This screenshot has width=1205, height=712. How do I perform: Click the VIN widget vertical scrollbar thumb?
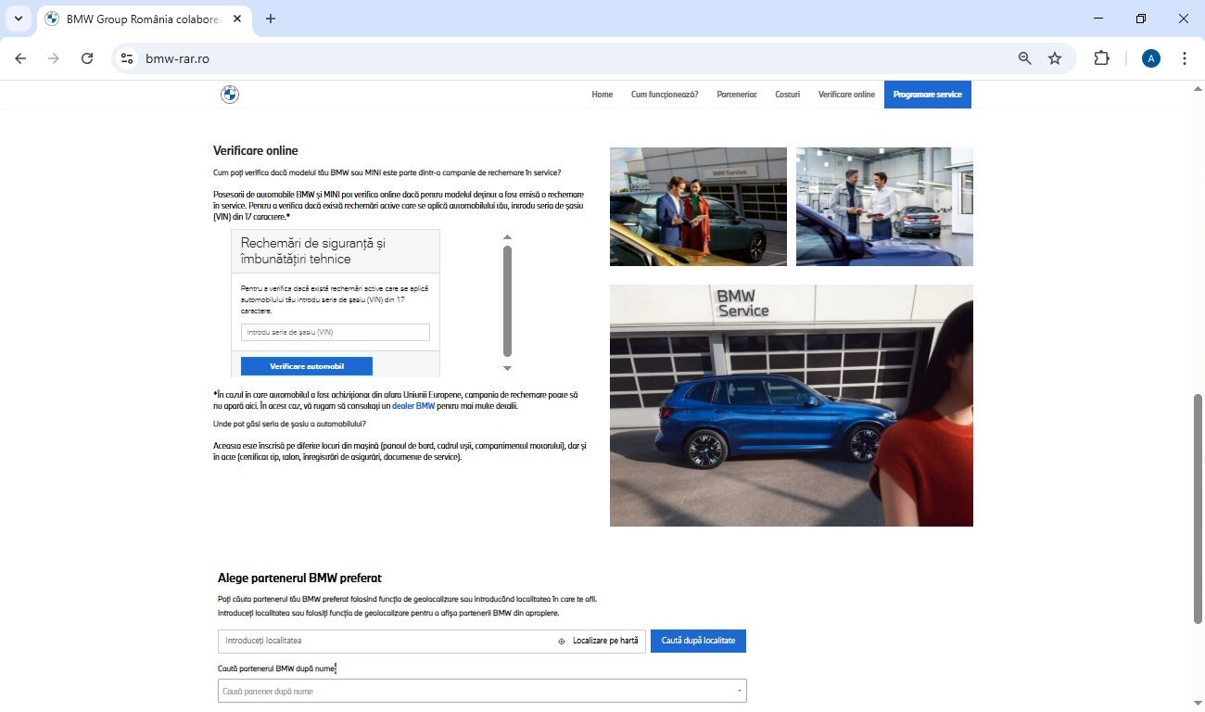click(x=507, y=301)
